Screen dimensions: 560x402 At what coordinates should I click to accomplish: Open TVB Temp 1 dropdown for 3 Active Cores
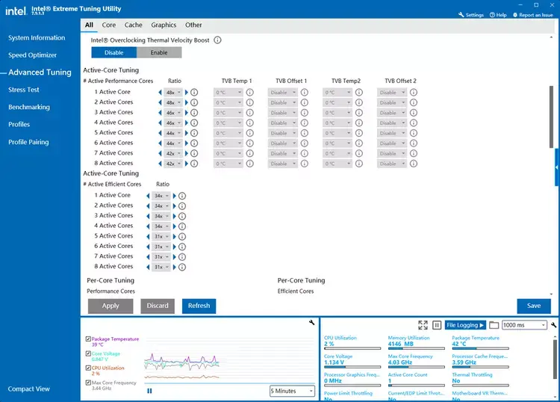point(228,113)
